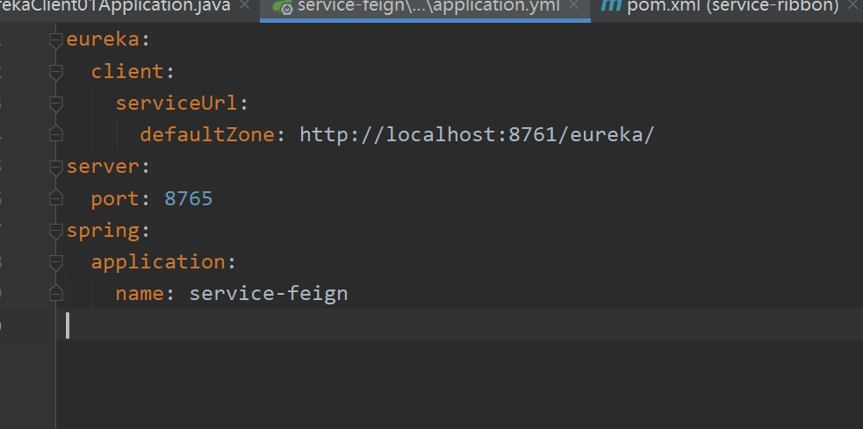Fold the server section

pos(57,167)
